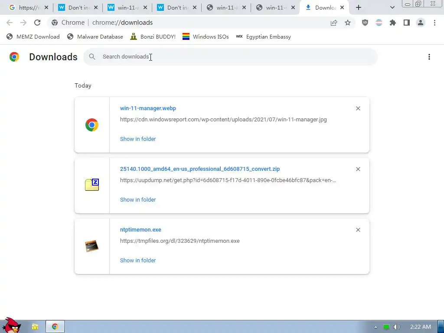Open the uBlock shield extension icon
The height and width of the screenshot is (333, 444).
tap(365, 23)
